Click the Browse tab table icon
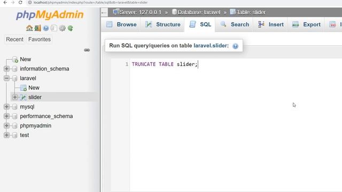 pyautogui.click(x=109, y=25)
